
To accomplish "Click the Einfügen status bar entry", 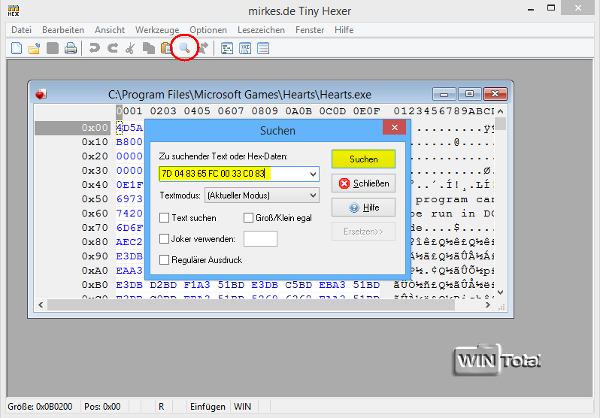I will [x=208, y=407].
